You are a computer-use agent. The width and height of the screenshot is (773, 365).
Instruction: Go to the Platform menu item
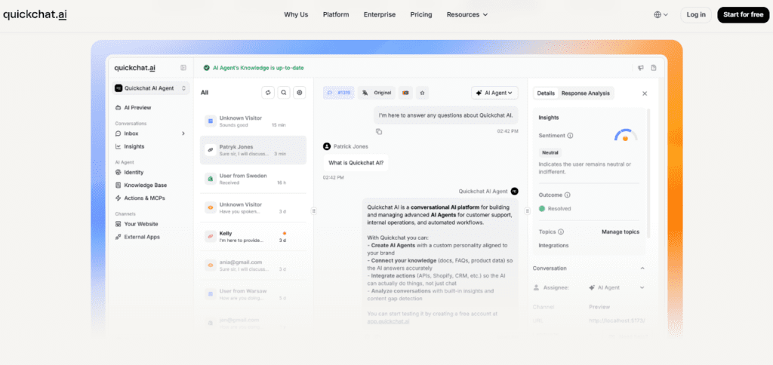point(336,14)
